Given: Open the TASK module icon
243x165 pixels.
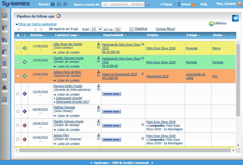Looking at the screenshot, I should (x=5, y=29).
